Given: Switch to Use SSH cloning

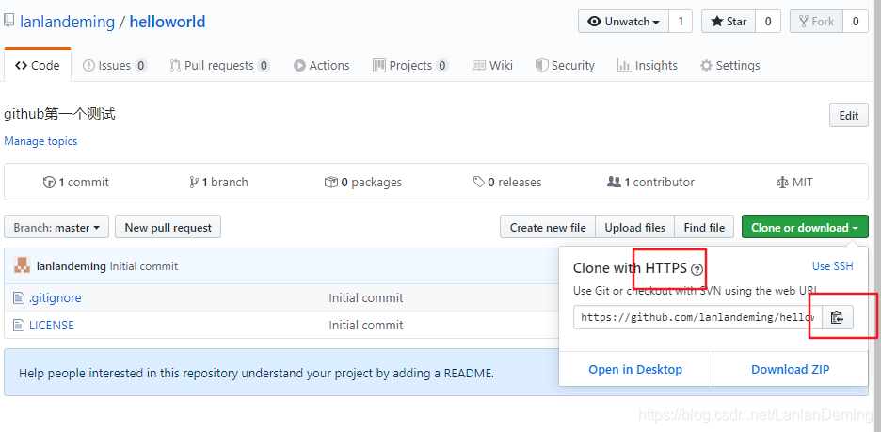Looking at the screenshot, I should 833,266.
